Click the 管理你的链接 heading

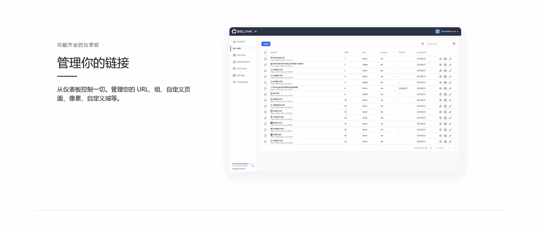93,63
